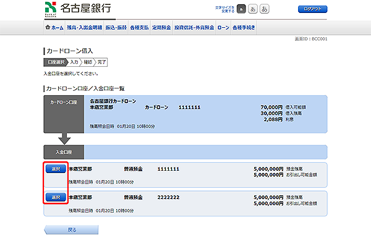
Task: Click the 入力 step indicator
Action: [74, 62]
